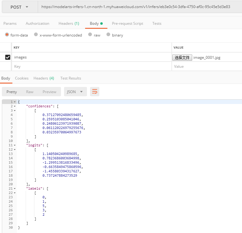Select the binary body radio option
This screenshot has height=233, width=242.
[108, 34]
